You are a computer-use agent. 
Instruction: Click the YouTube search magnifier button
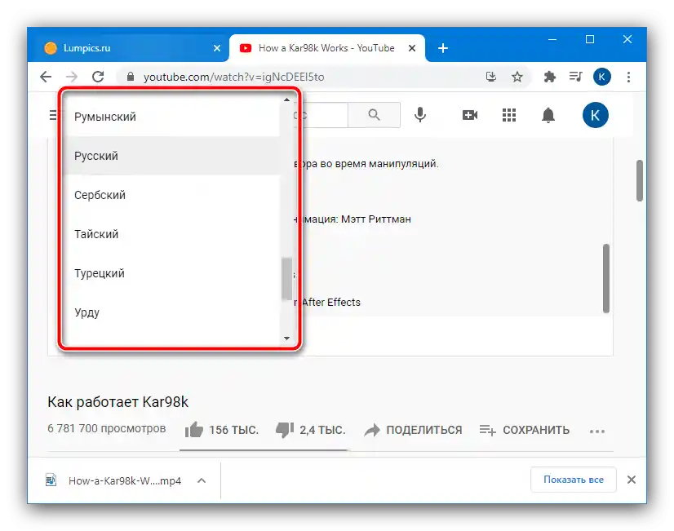[x=374, y=115]
